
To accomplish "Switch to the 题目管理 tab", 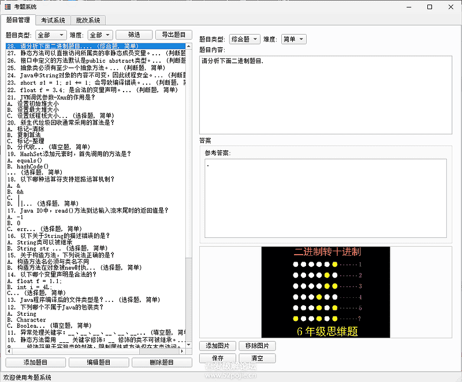I will coord(18,20).
